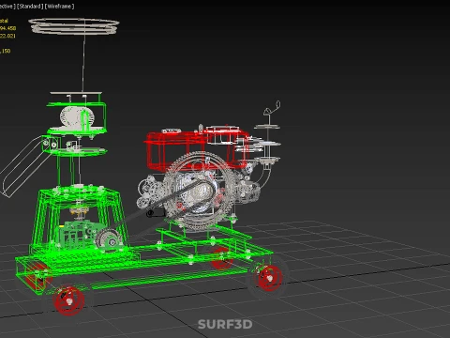Select the red front-right wheel of the cart
450x338 pixels.
pyautogui.click(x=269, y=278)
